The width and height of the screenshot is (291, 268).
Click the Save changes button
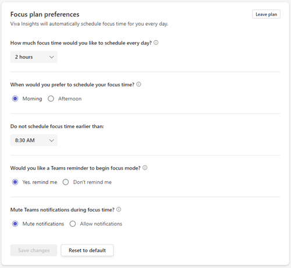click(34, 250)
